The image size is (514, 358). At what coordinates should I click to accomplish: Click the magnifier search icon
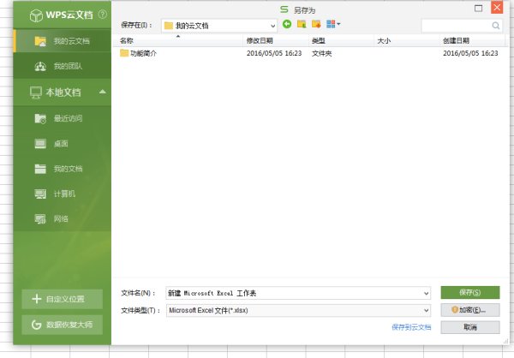point(496,26)
